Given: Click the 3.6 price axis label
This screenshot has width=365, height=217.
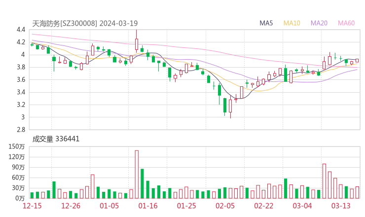Looking at the screenshot, I should (21, 79).
